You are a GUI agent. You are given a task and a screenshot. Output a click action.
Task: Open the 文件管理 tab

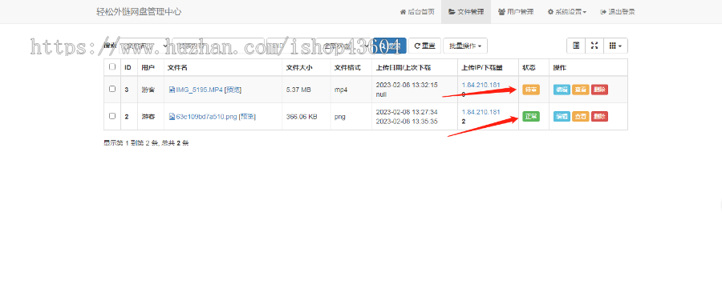click(465, 12)
